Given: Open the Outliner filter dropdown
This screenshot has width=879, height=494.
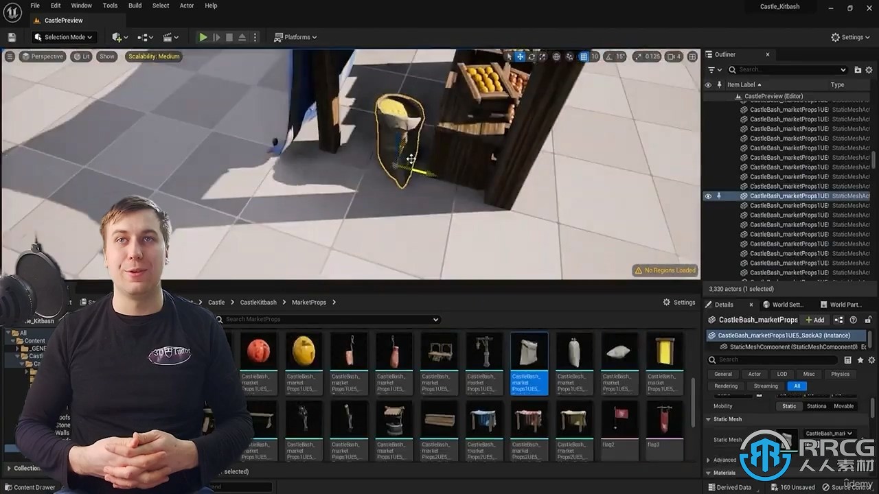Looking at the screenshot, I should 715,69.
